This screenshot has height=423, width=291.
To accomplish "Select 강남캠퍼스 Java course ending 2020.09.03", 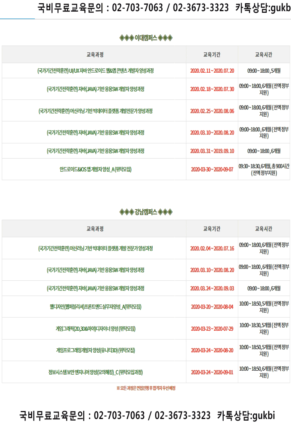I will click(x=95, y=288).
